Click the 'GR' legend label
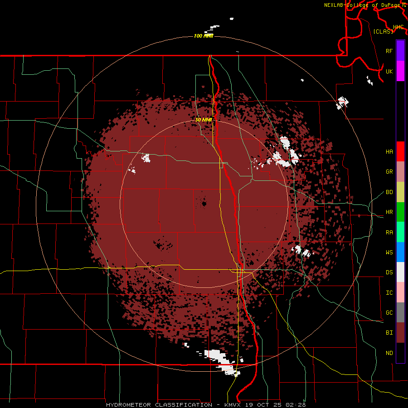Image resolution: width=408 pixels, height=408 pixels. (389, 172)
